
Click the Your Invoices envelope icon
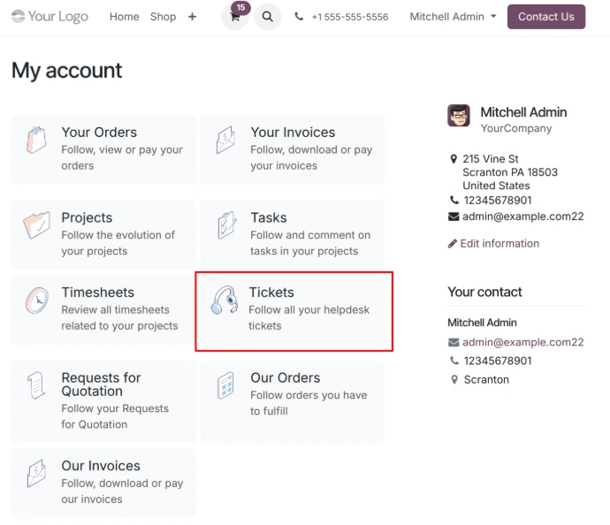[225, 141]
